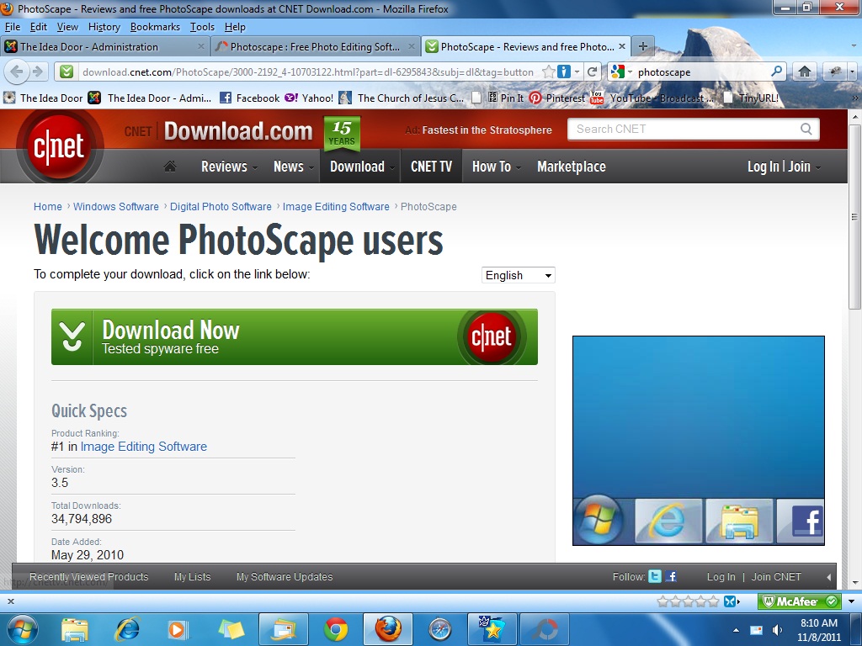Screen dimensions: 862x646
Task: Open Windows Media Player from the taskbar
Action: pyautogui.click(x=178, y=629)
